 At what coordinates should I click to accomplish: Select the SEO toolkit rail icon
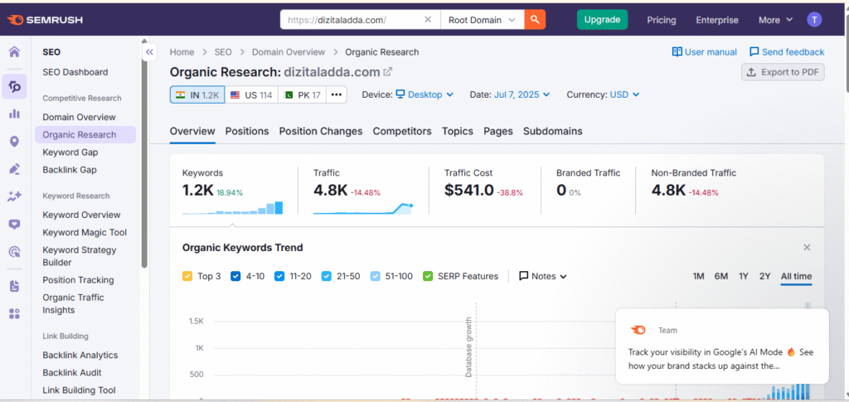[x=15, y=86]
